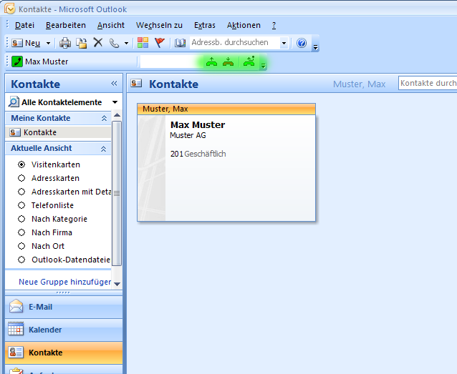Select Nach Kategorie radio button
This screenshot has height=374, width=457.
click(21, 219)
